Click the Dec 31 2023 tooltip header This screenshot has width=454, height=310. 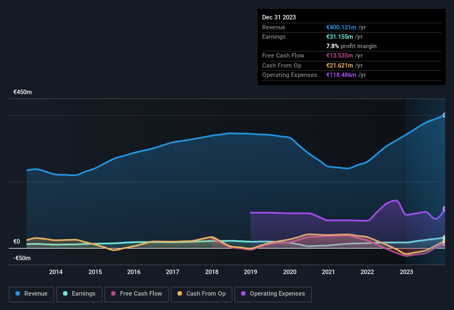pos(279,17)
